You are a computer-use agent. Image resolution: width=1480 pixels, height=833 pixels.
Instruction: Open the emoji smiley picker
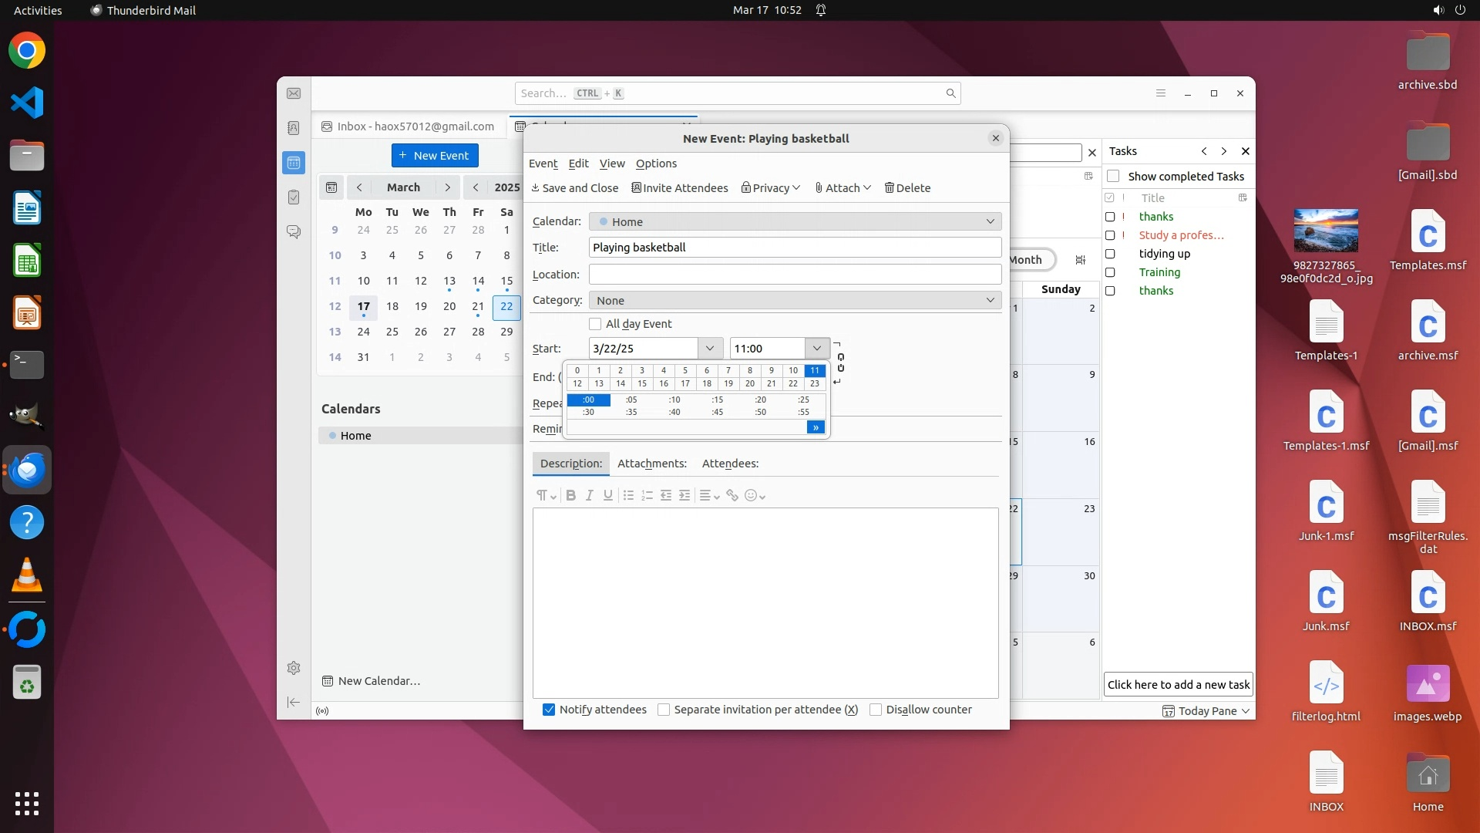[754, 496]
